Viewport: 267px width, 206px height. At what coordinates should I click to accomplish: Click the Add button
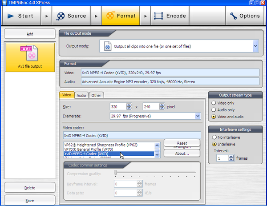pos(30,34)
